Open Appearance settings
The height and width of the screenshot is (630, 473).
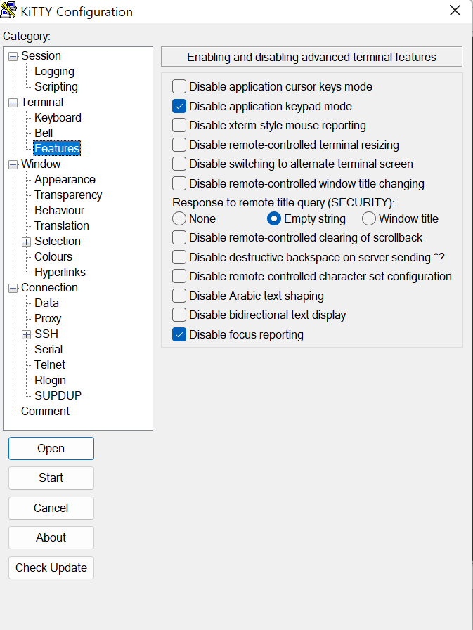coord(65,179)
